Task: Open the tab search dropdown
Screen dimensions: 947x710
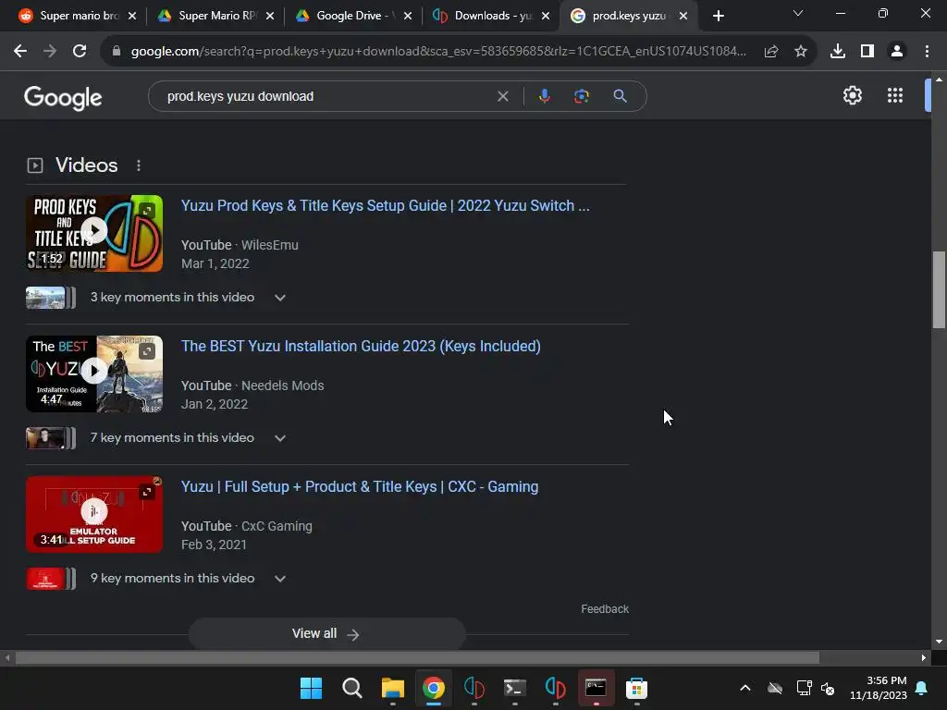Action: pyautogui.click(x=798, y=13)
